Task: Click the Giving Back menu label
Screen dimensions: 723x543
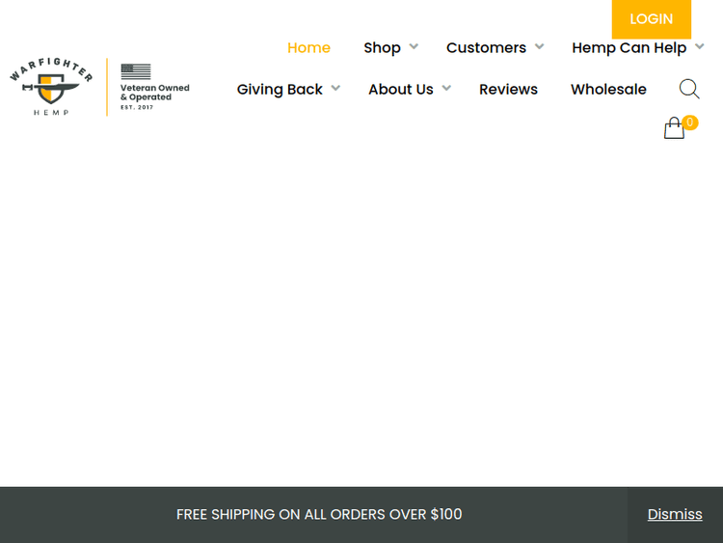Action: [x=280, y=89]
